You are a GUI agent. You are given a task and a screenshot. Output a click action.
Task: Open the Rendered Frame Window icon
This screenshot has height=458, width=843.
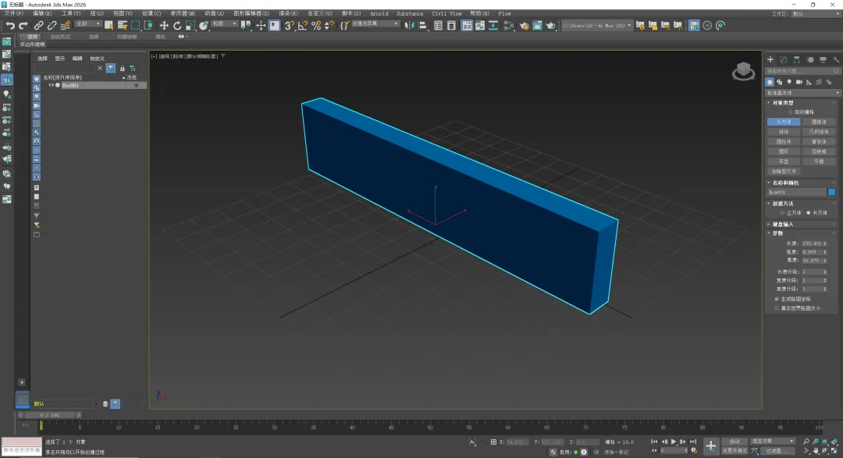[537, 25]
